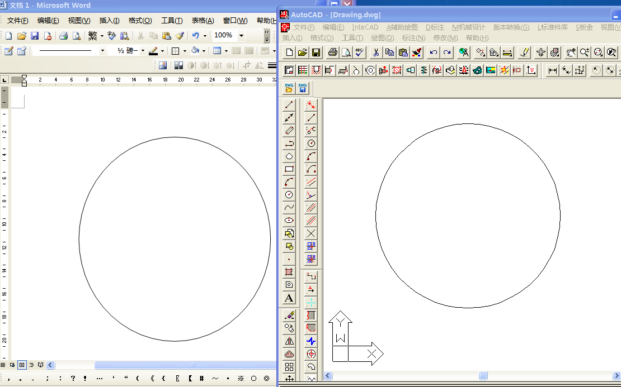This screenshot has height=387, width=621.
Task: Open AutoCAD 修改(M) menu
Action: [x=445, y=38]
